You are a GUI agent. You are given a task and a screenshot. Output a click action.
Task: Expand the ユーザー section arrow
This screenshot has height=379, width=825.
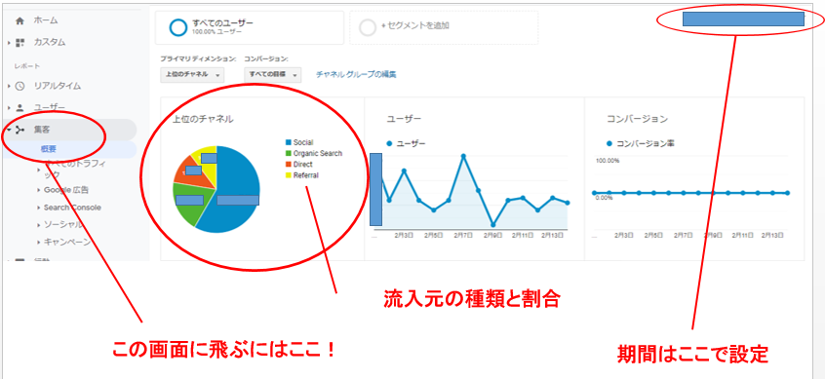[x=10, y=108]
